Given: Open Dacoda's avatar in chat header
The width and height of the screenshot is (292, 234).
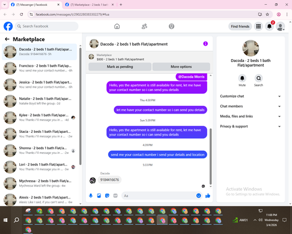Looking at the screenshot, I should pos(94,44).
